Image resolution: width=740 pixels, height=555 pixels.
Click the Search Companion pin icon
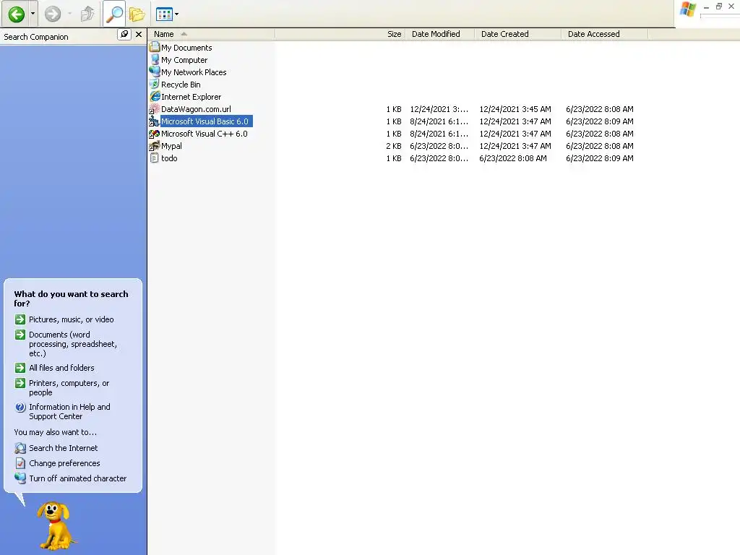124,35
